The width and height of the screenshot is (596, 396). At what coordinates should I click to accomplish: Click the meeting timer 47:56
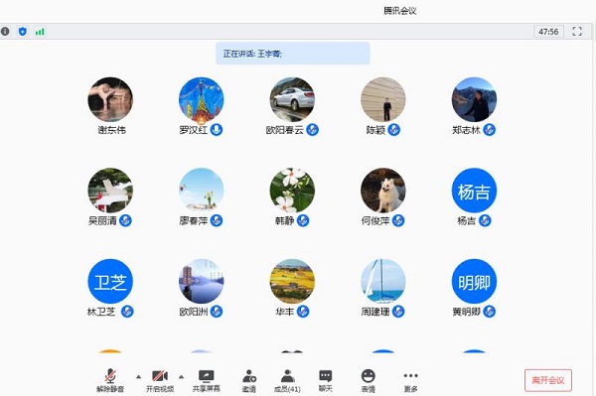tap(548, 32)
